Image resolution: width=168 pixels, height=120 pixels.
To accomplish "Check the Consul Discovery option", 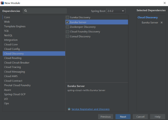I will pos(68,37).
